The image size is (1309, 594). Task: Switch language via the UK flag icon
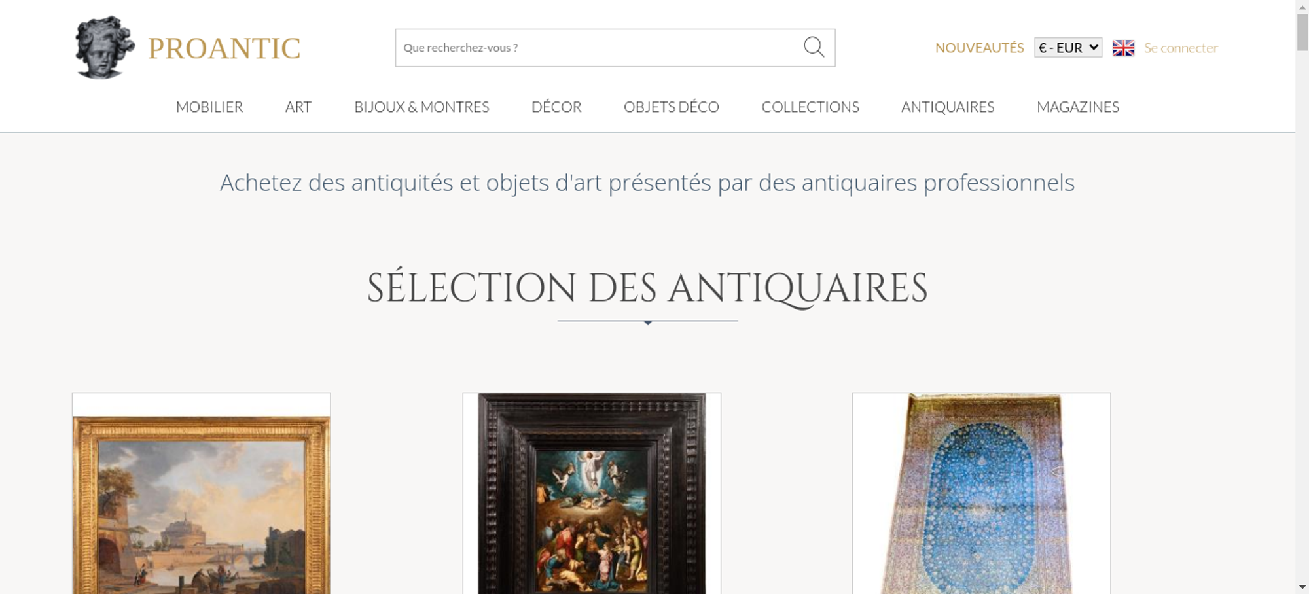[x=1123, y=48]
